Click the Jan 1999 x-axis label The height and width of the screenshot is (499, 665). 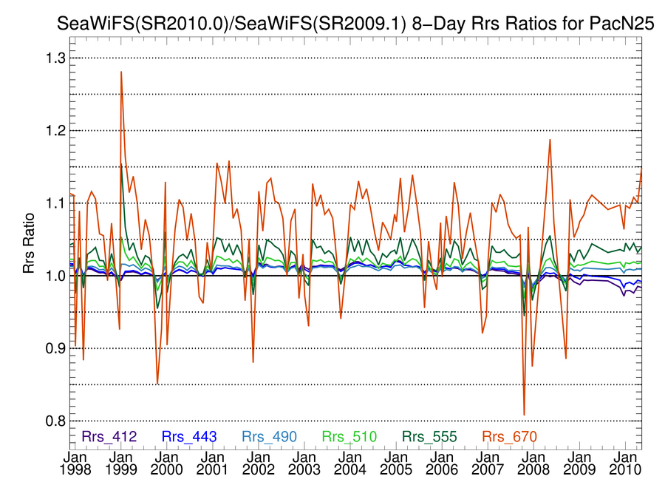(x=121, y=464)
